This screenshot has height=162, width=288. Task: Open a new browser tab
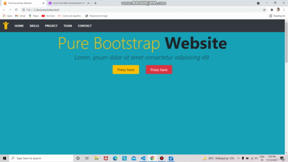tap(95, 3)
